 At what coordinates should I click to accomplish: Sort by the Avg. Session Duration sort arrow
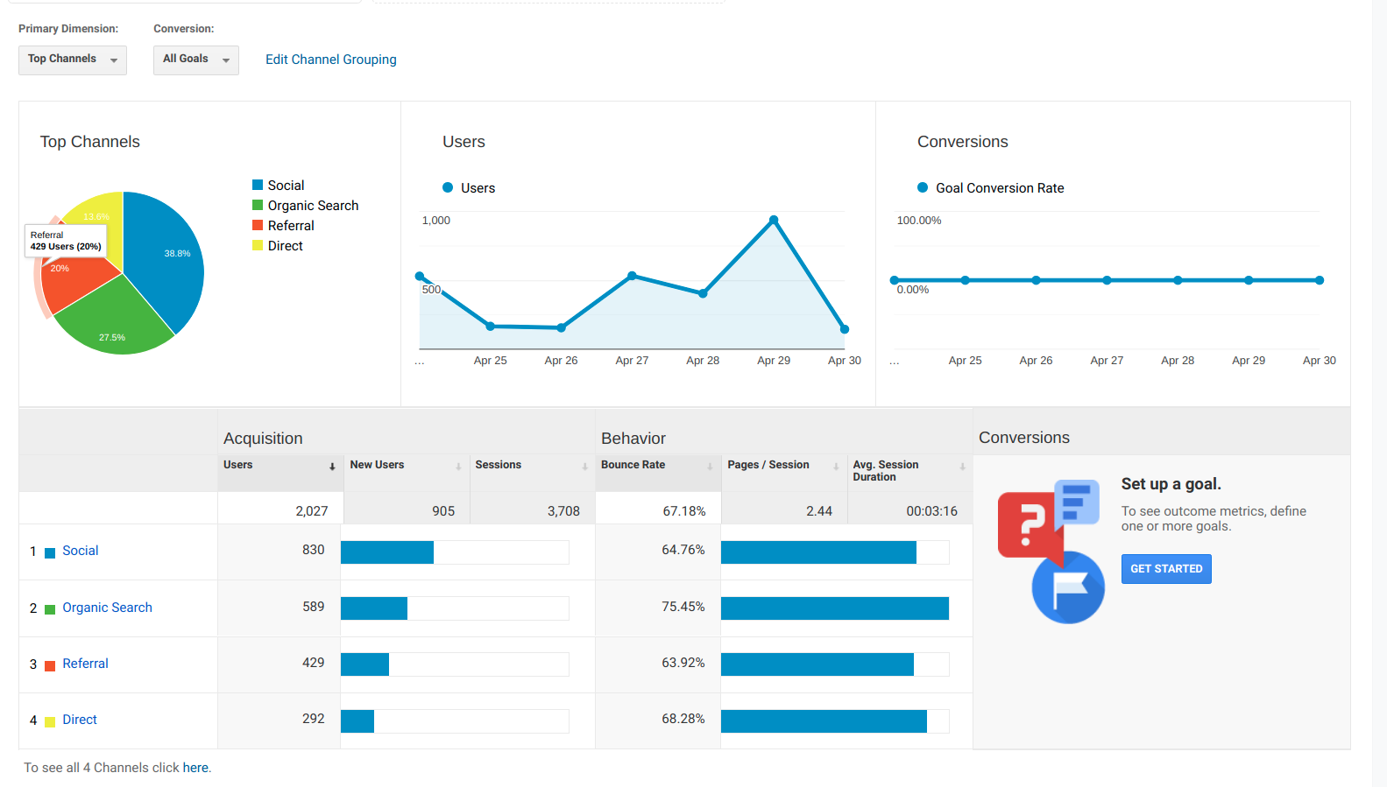coord(962,467)
